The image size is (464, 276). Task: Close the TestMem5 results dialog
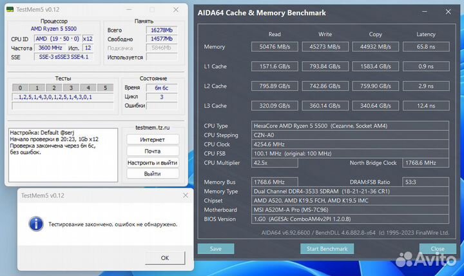click(x=185, y=195)
